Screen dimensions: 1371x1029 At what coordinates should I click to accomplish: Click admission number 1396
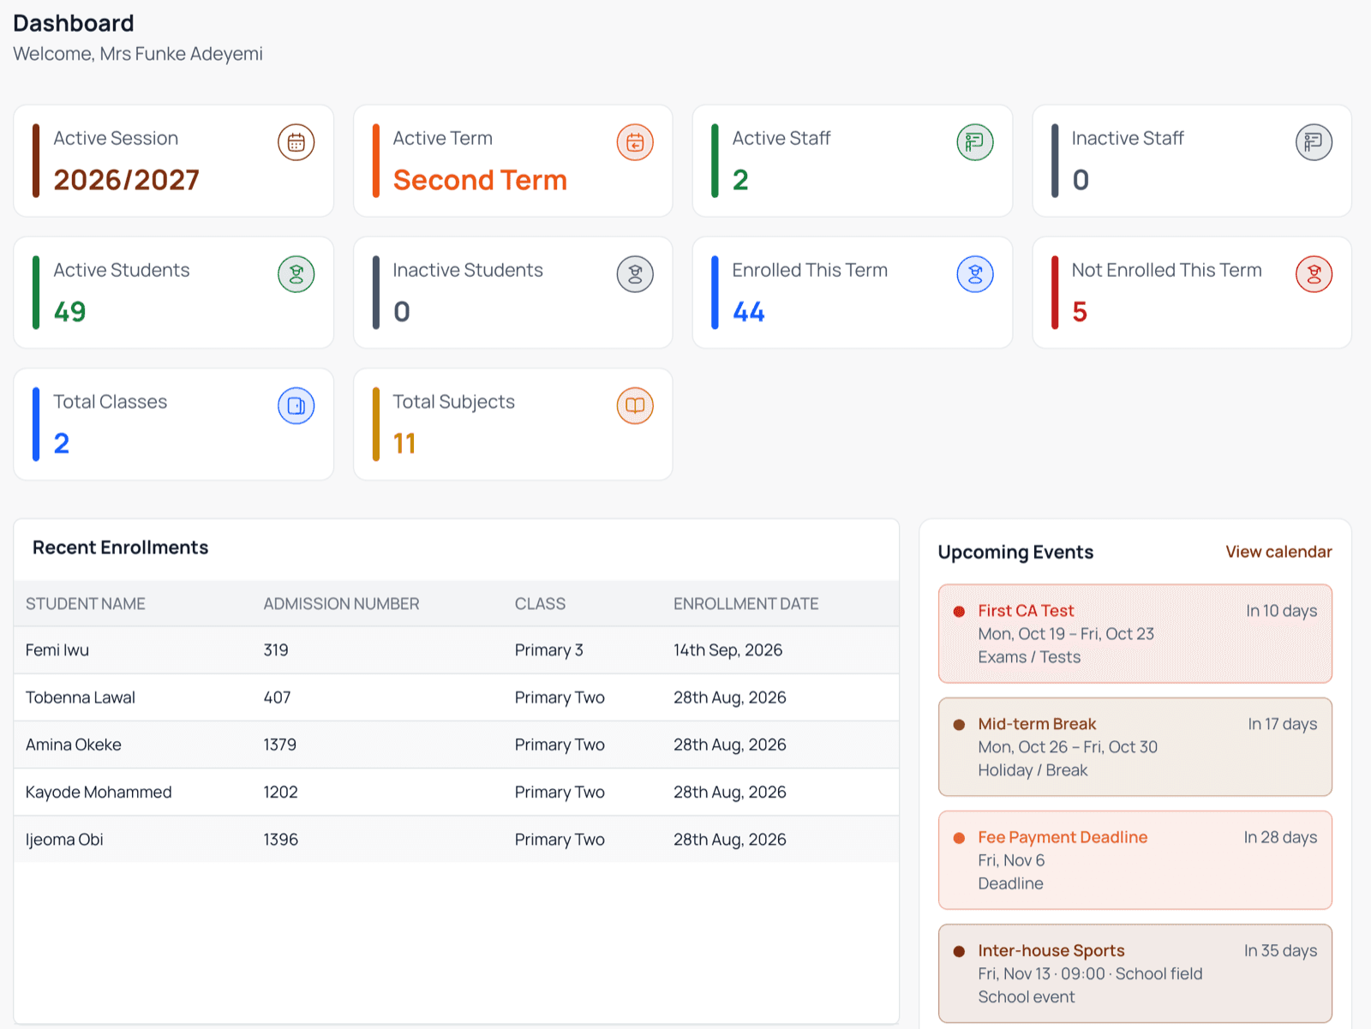pyautogui.click(x=280, y=840)
